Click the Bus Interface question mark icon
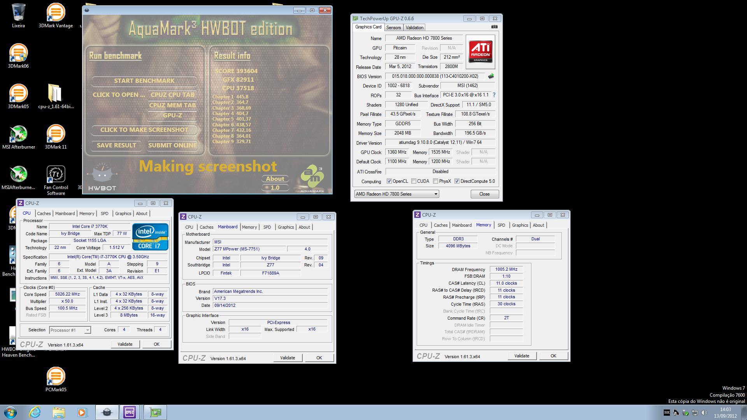This screenshot has width=747, height=420. click(x=494, y=95)
